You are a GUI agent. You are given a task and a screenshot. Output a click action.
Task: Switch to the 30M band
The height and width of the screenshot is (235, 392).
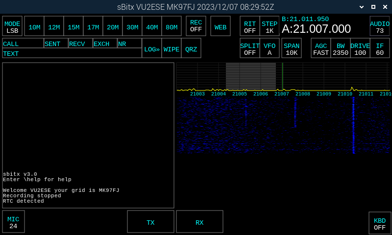click(132, 26)
